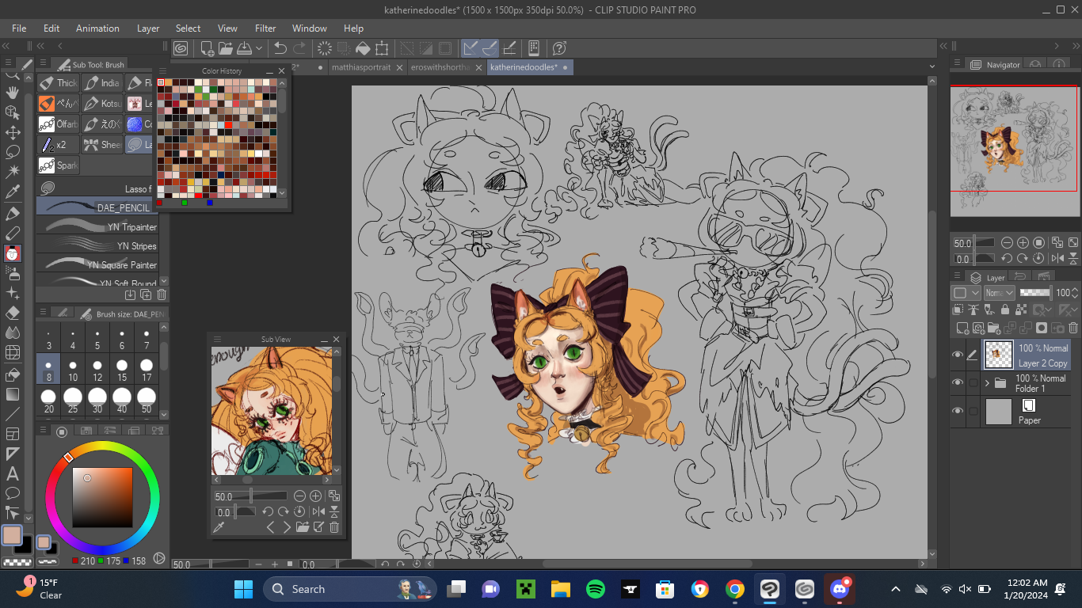Open the Filter menu
The width and height of the screenshot is (1082, 608).
(x=265, y=28)
